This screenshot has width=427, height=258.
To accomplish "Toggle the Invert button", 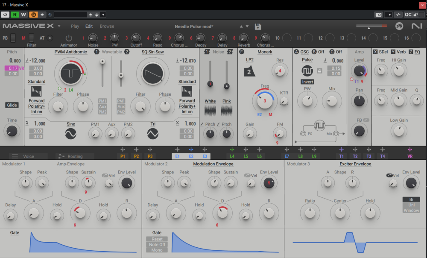I will (x=307, y=82).
